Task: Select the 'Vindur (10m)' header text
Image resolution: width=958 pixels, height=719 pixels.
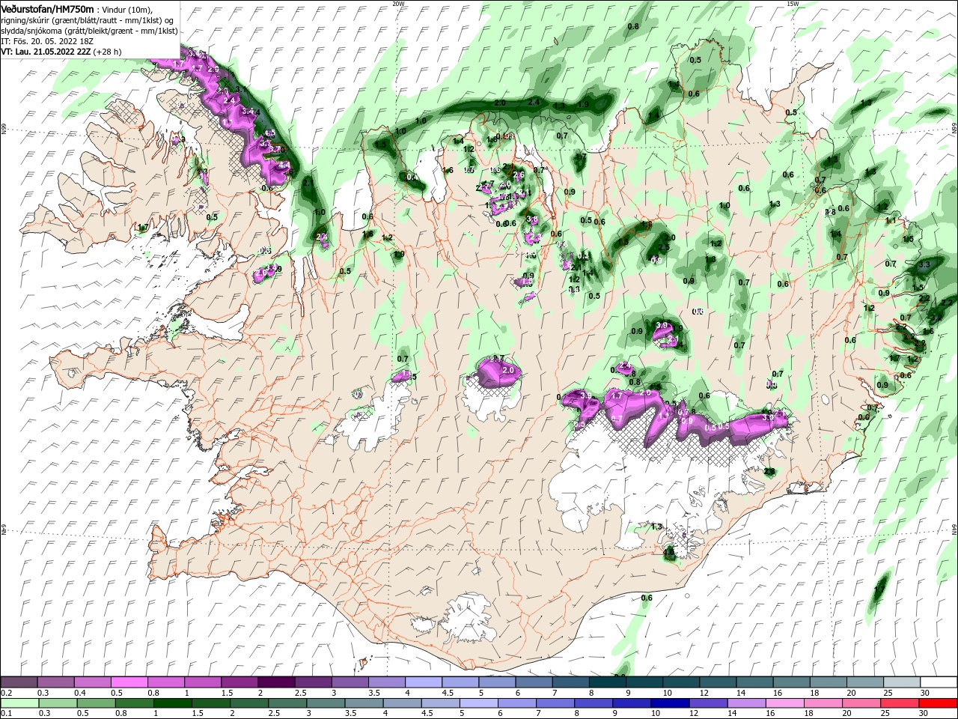Action: 126,9
